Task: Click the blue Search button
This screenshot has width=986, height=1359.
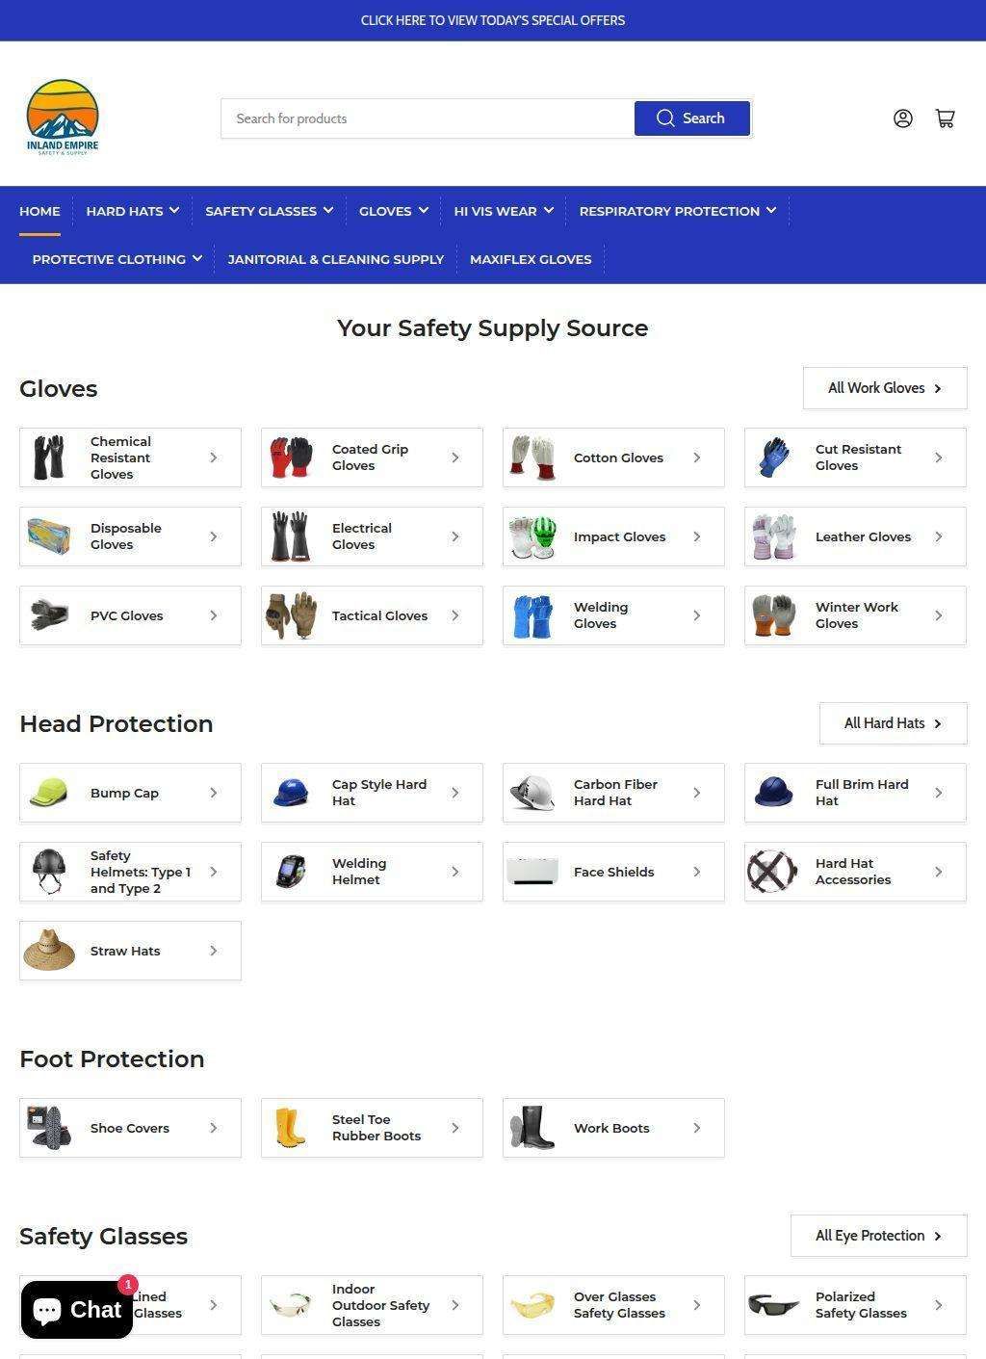Action: (x=691, y=118)
